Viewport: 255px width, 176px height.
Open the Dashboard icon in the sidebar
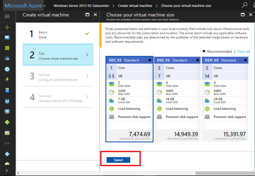click(7, 37)
